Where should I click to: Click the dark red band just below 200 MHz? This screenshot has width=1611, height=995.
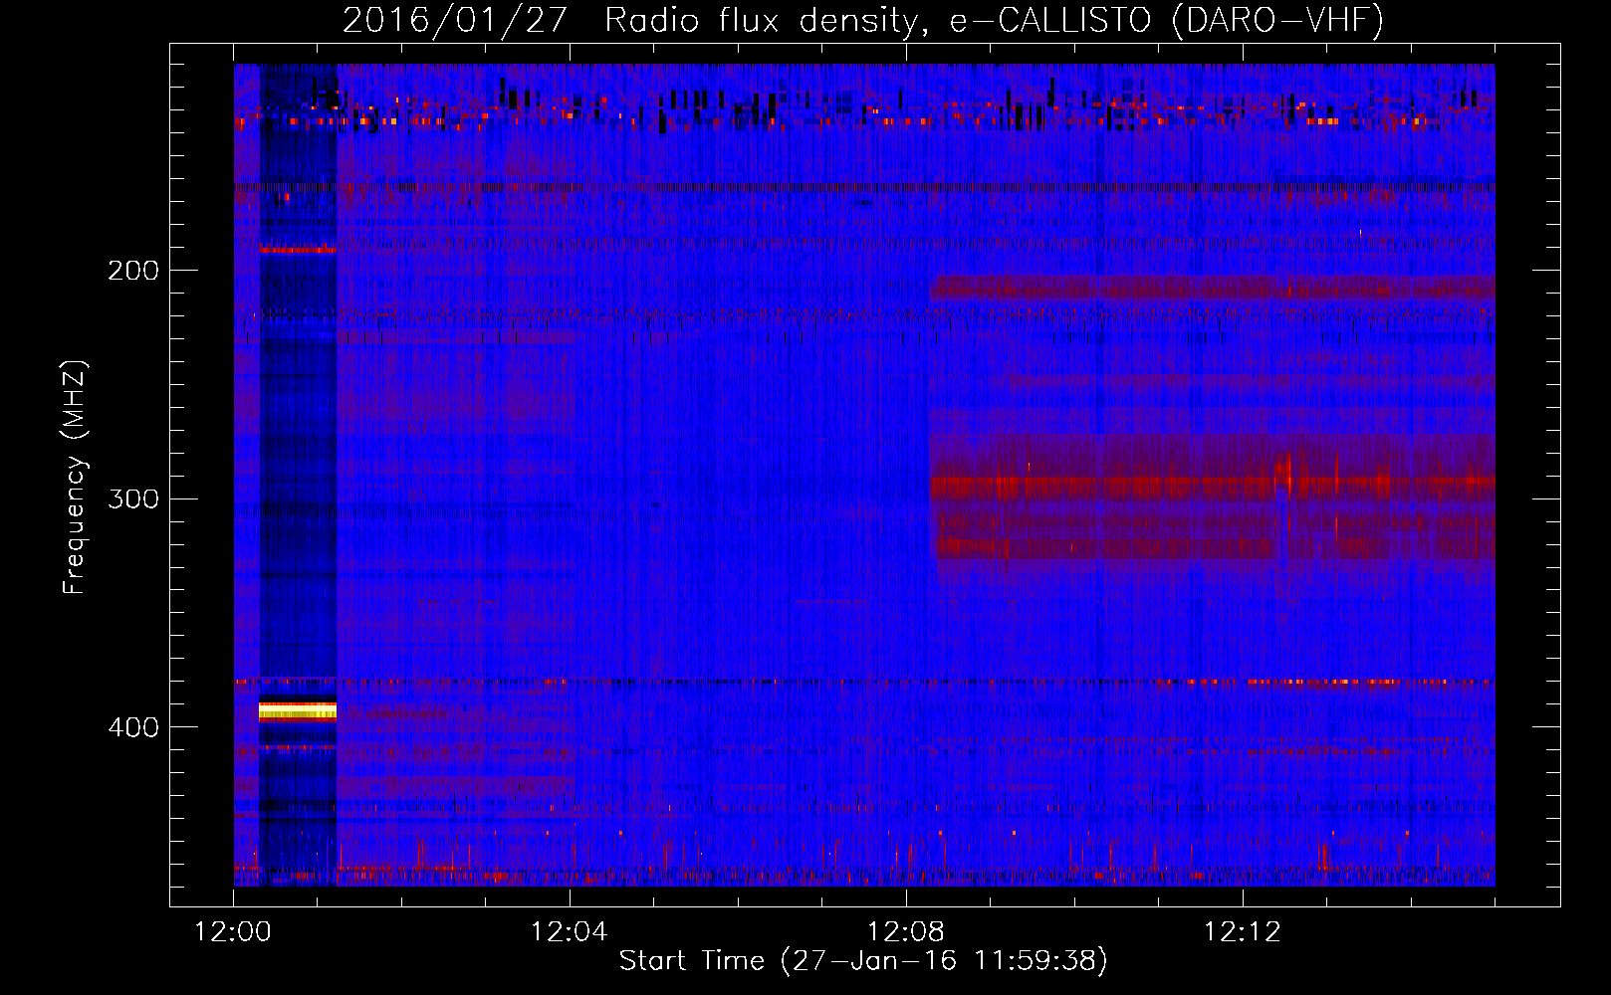tap(1213, 289)
